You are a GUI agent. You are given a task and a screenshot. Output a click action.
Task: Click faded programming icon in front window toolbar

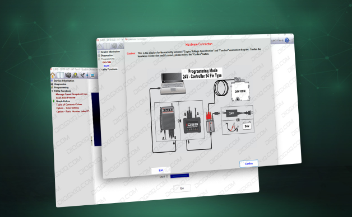point(121,46)
